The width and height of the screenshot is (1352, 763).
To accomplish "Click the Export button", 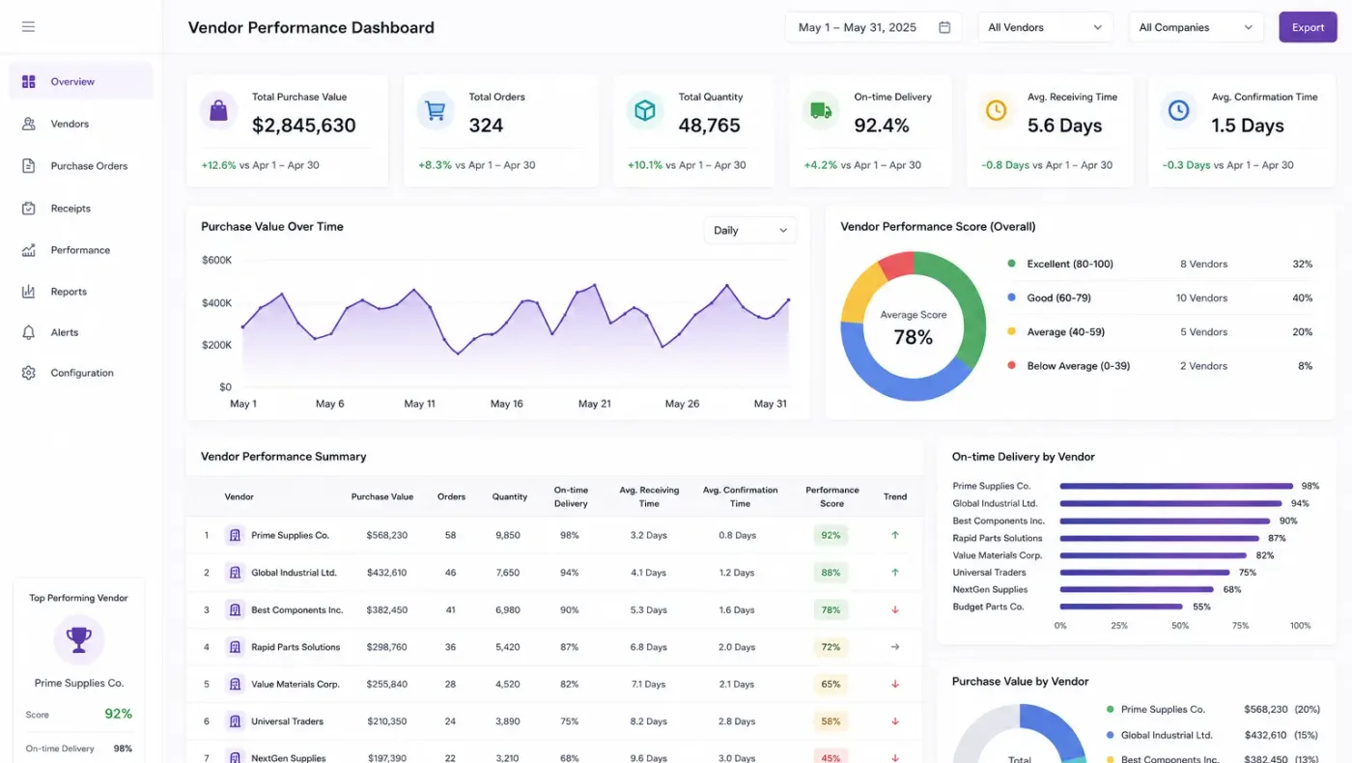I will [1308, 27].
